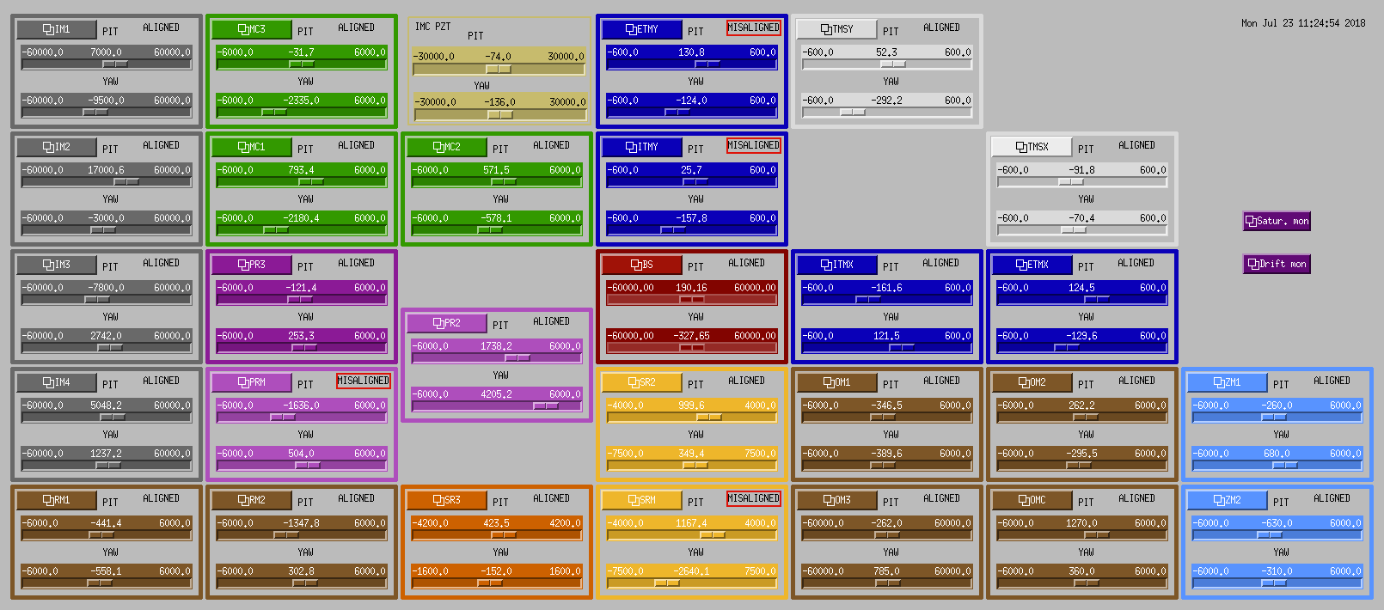Open the SR3 related display button
Image resolution: width=1384 pixels, height=610 pixels.
pos(447,500)
